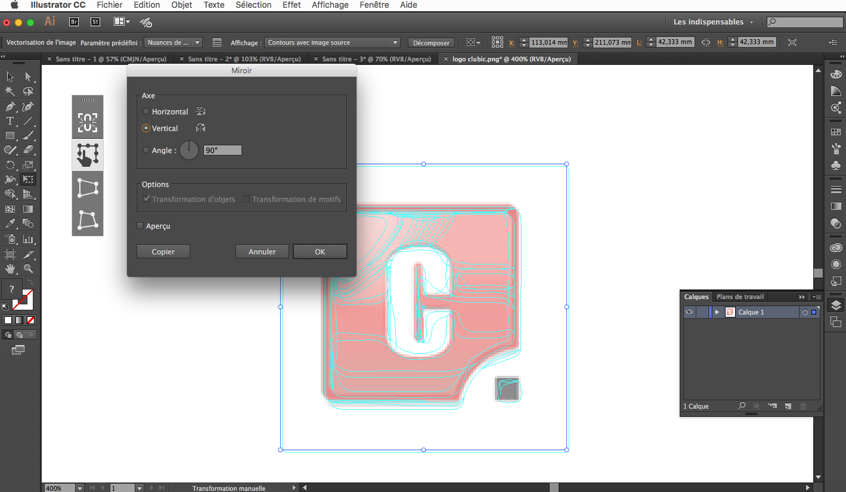Viewport: 846px width, 492px height.
Task: Select the Eyedropper tool
Action: (10, 223)
